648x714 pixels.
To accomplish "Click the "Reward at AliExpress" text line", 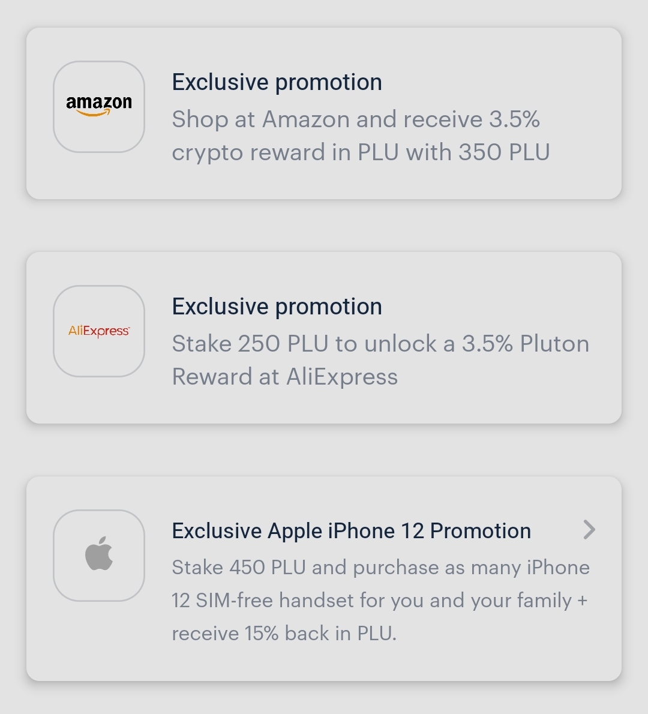I will (284, 377).
